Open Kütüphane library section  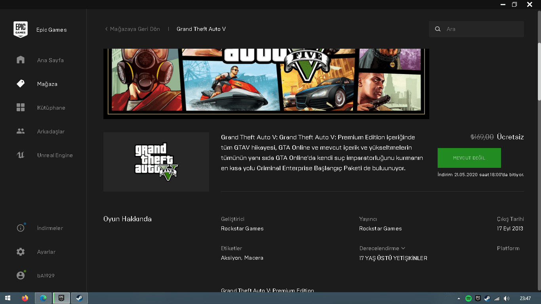click(x=51, y=108)
